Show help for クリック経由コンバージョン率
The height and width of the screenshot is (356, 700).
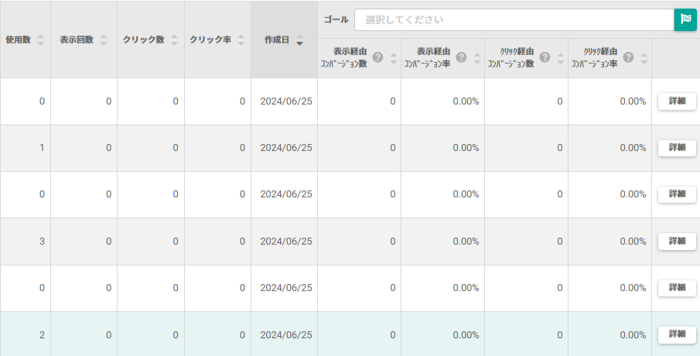point(628,57)
